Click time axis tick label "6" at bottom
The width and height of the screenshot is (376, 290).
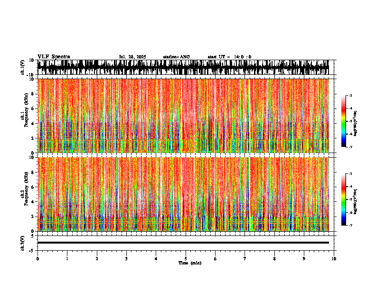click(216, 259)
